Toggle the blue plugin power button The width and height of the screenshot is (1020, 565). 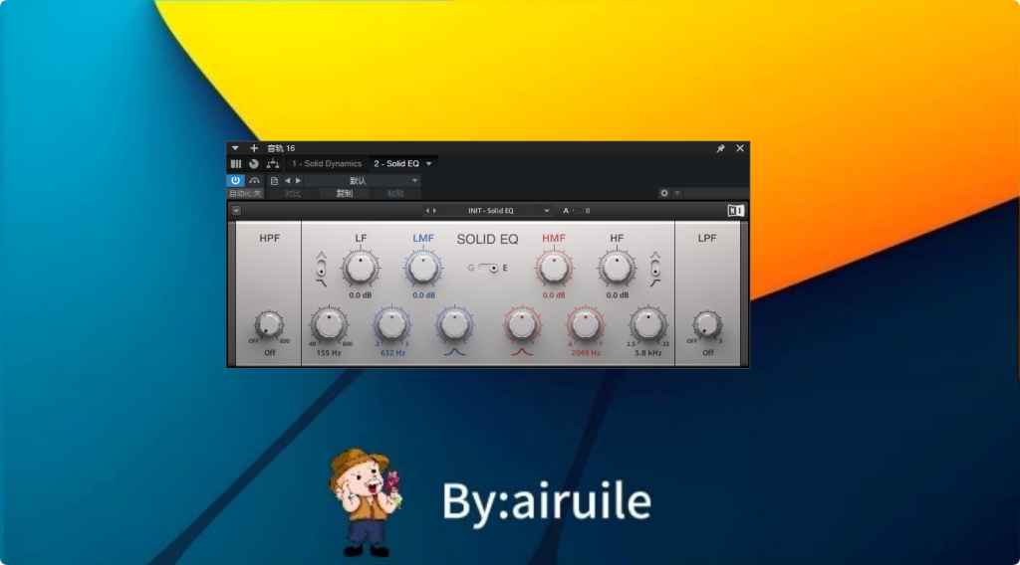(235, 180)
